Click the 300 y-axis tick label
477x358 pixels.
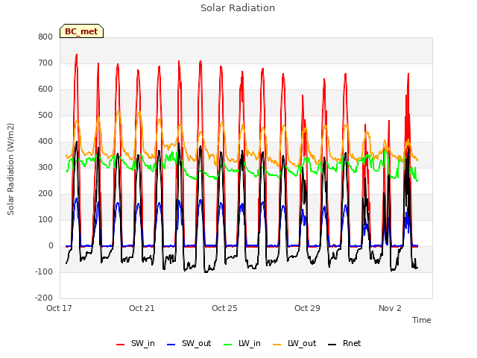(45, 167)
